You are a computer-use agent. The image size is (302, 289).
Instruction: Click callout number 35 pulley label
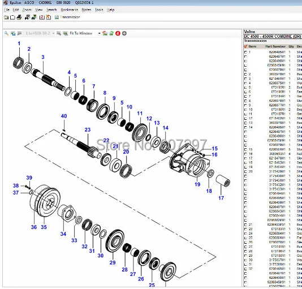[x=44, y=227]
